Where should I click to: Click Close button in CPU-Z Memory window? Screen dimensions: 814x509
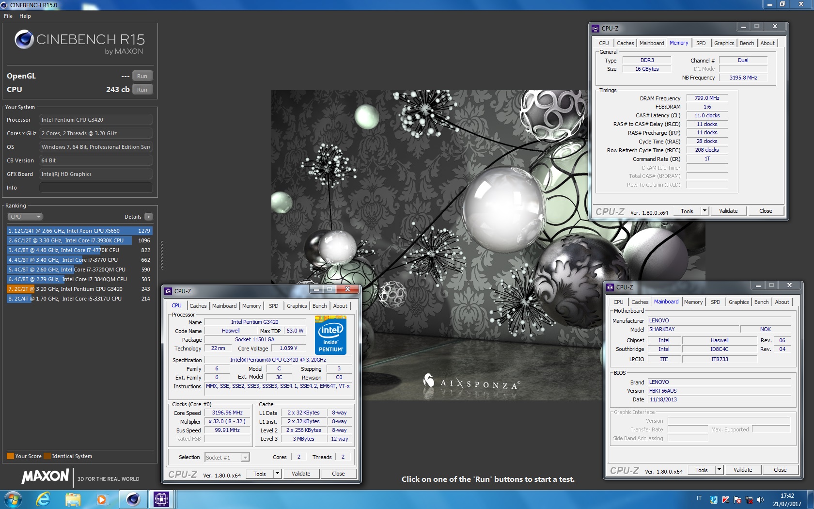[x=766, y=211]
